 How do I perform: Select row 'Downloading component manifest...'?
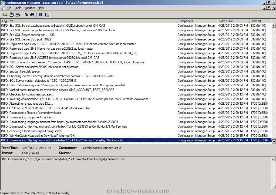136,117
